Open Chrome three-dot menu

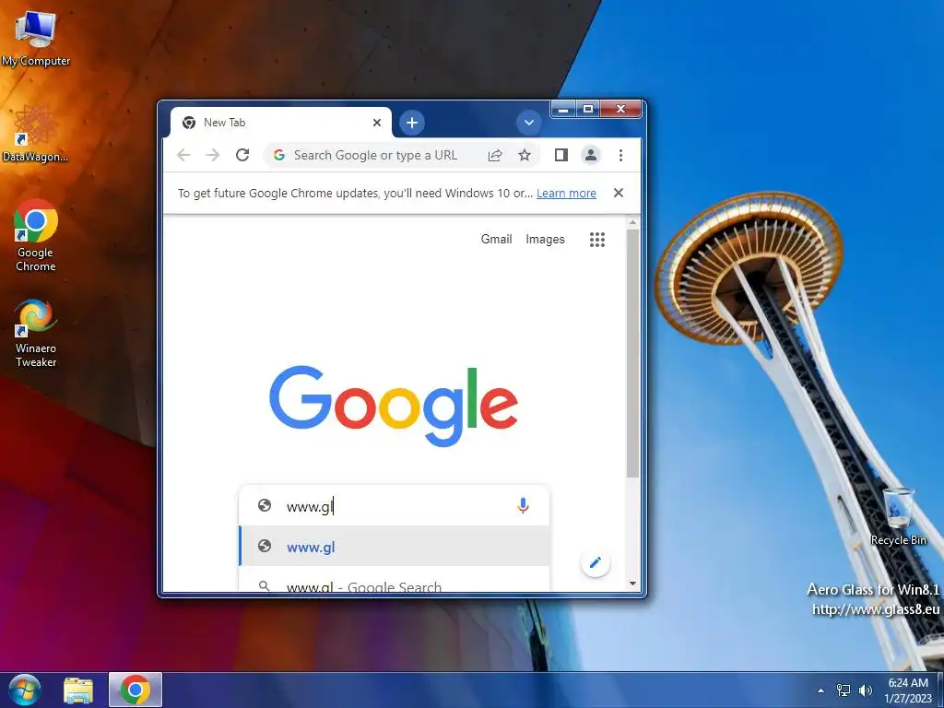pos(620,155)
